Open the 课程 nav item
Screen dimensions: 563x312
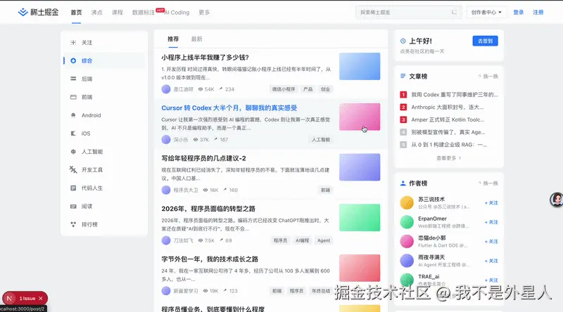tap(117, 12)
